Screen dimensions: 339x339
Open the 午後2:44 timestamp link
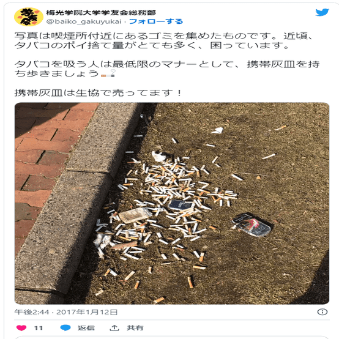(32, 312)
